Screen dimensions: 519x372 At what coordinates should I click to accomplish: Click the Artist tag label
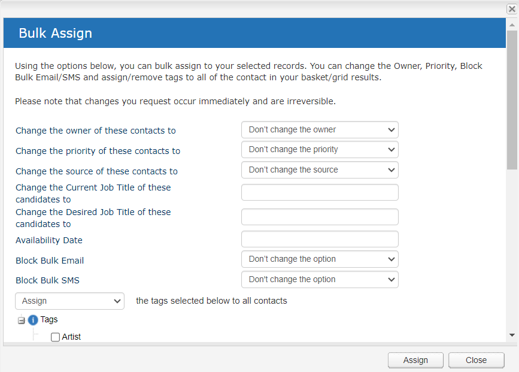tap(71, 337)
